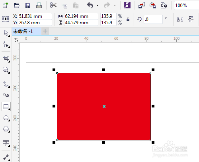Click the vertical scale factor 135.9 field

(x=108, y=23)
